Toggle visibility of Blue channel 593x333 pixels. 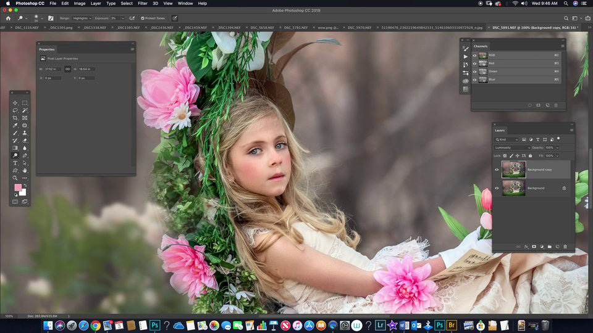[x=474, y=80]
